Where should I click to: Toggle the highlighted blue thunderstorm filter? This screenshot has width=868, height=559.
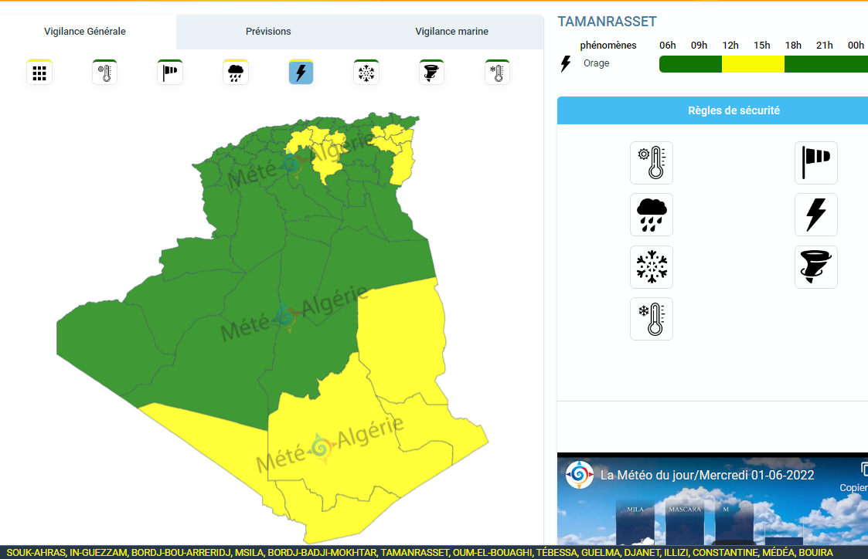[x=301, y=73]
